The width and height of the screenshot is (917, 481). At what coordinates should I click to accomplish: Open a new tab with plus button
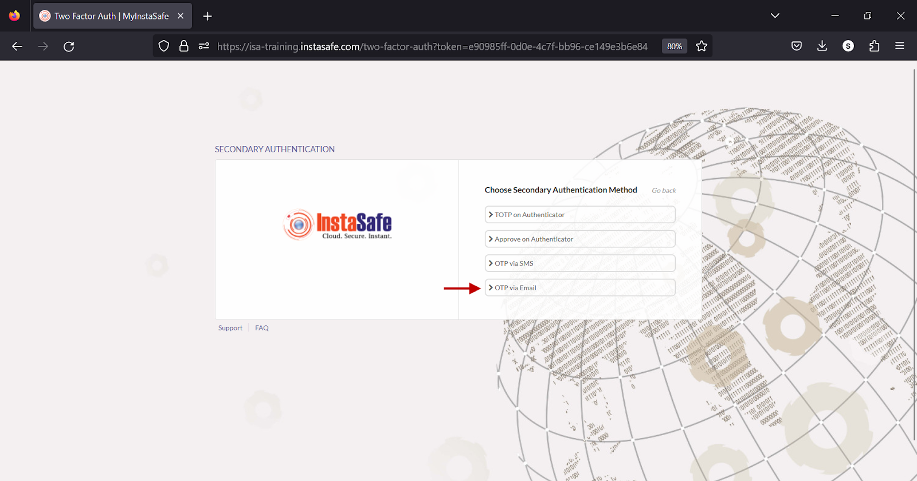click(x=207, y=16)
